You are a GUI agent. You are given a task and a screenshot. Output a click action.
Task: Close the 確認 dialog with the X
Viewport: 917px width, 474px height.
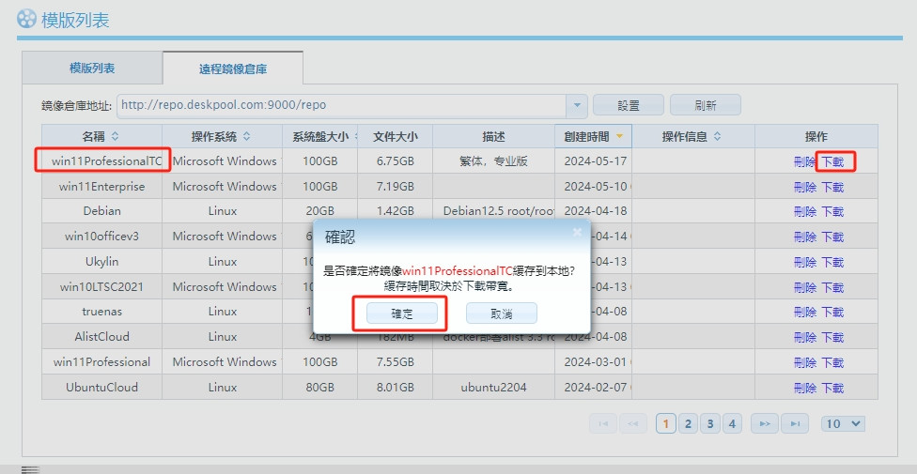click(x=577, y=232)
